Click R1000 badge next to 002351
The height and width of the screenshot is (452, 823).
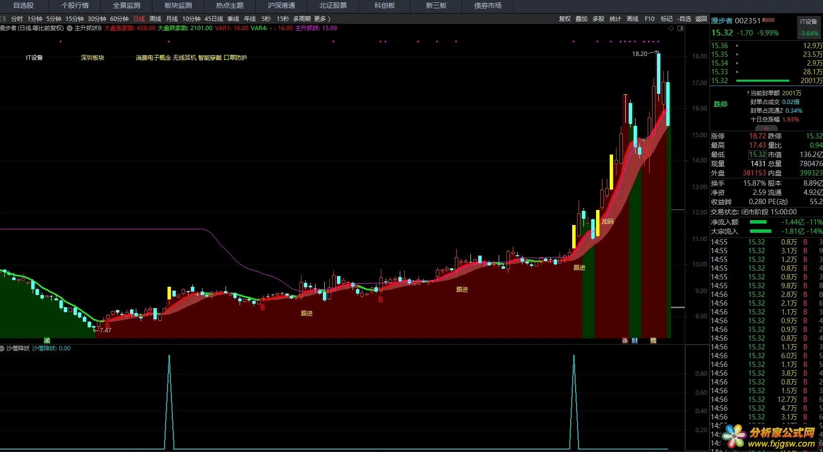[x=768, y=20]
